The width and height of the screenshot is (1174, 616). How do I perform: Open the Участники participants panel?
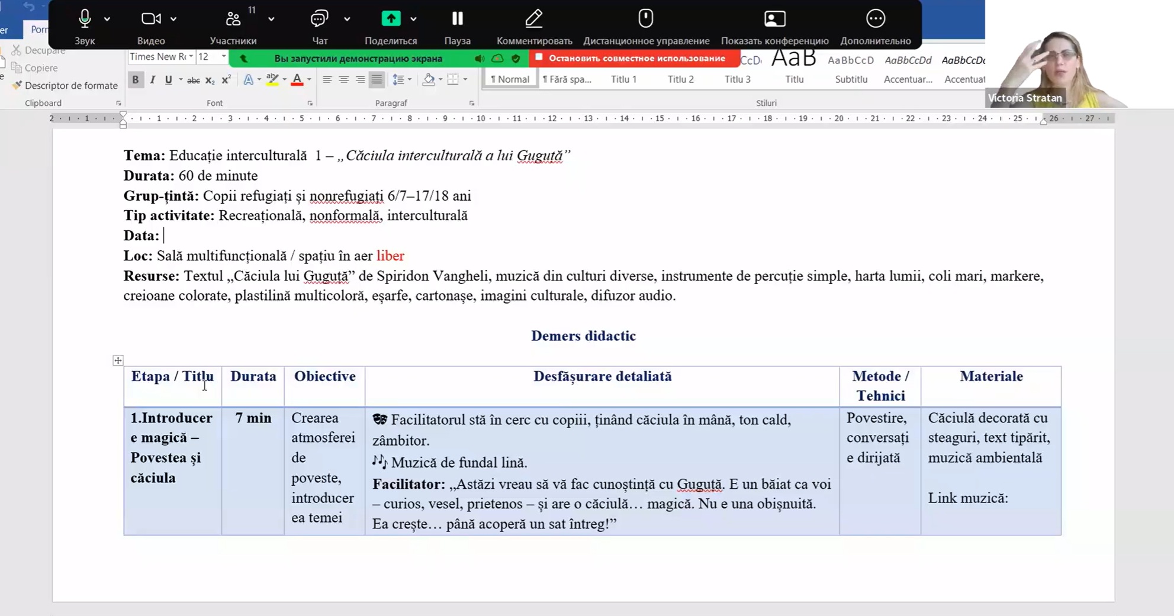[233, 19]
